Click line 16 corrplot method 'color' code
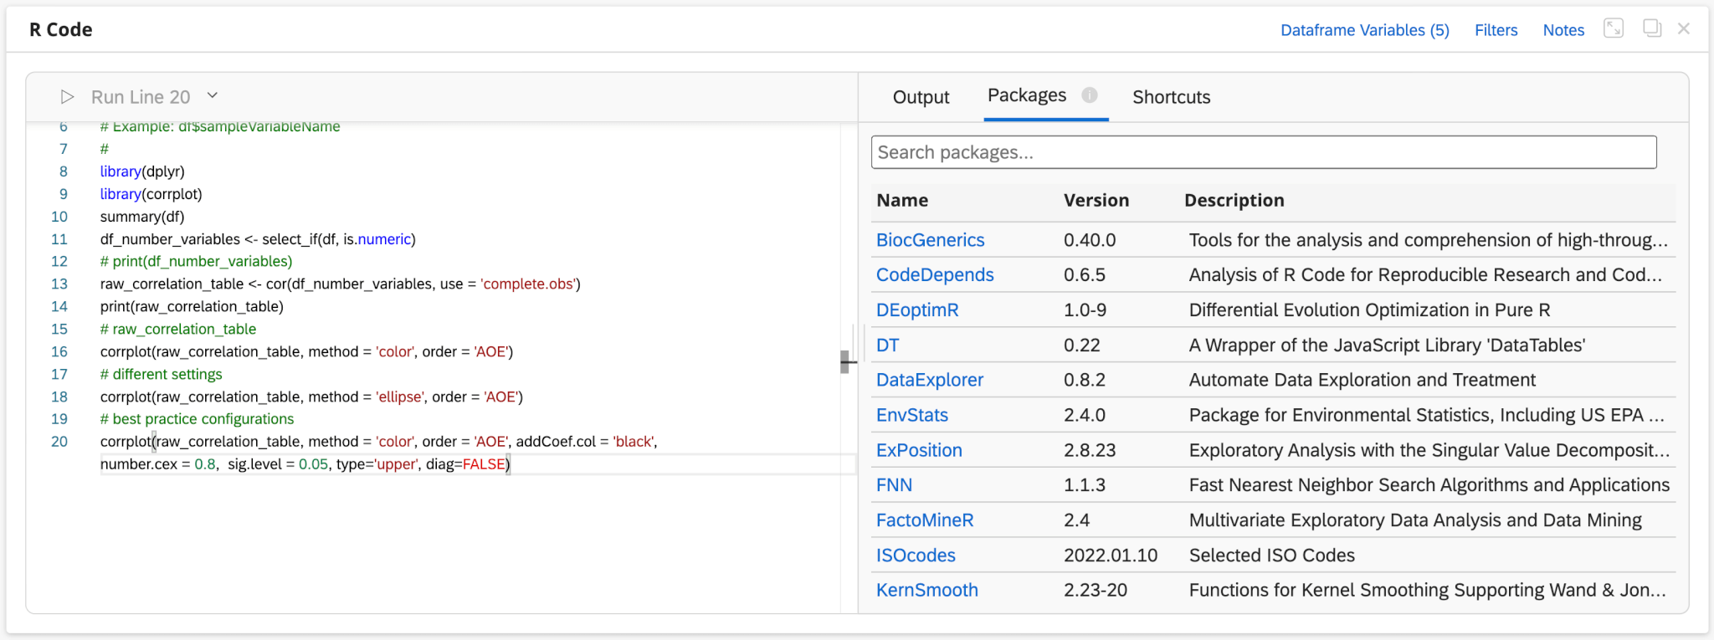The width and height of the screenshot is (1714, 640). point(306,352)
